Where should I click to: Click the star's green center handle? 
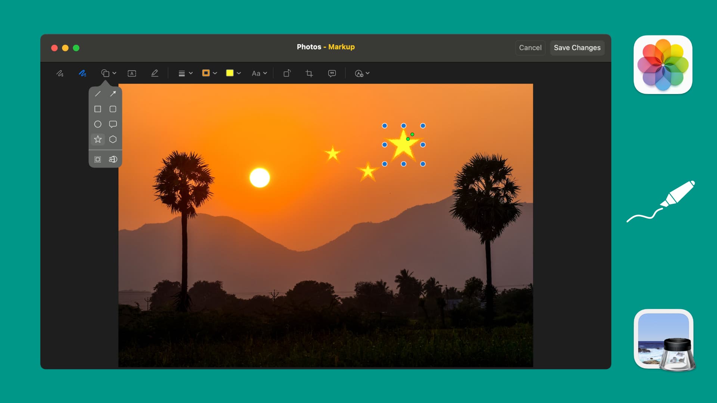coord(408,139)
